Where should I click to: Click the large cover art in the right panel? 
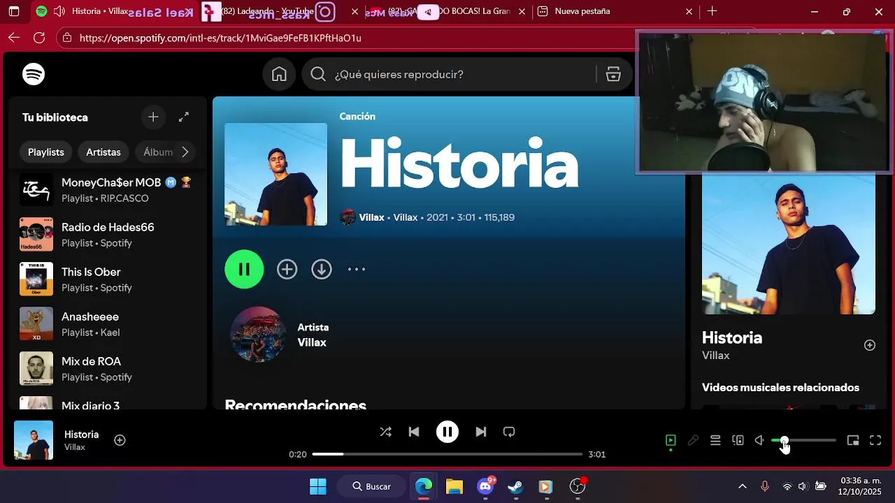[789, 243]
